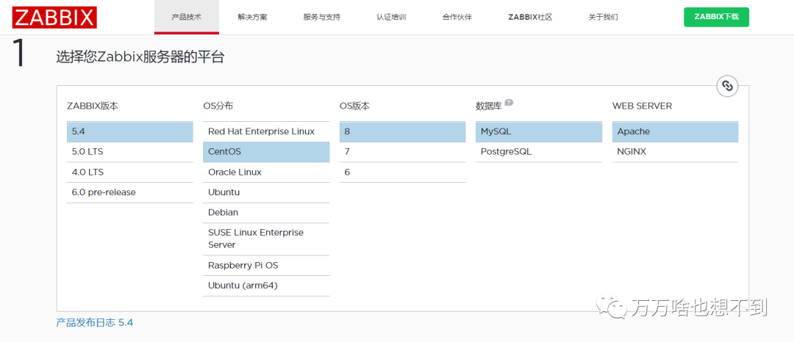Open the database help question mark
Screen dimensions: 794x342
[509, 103]
